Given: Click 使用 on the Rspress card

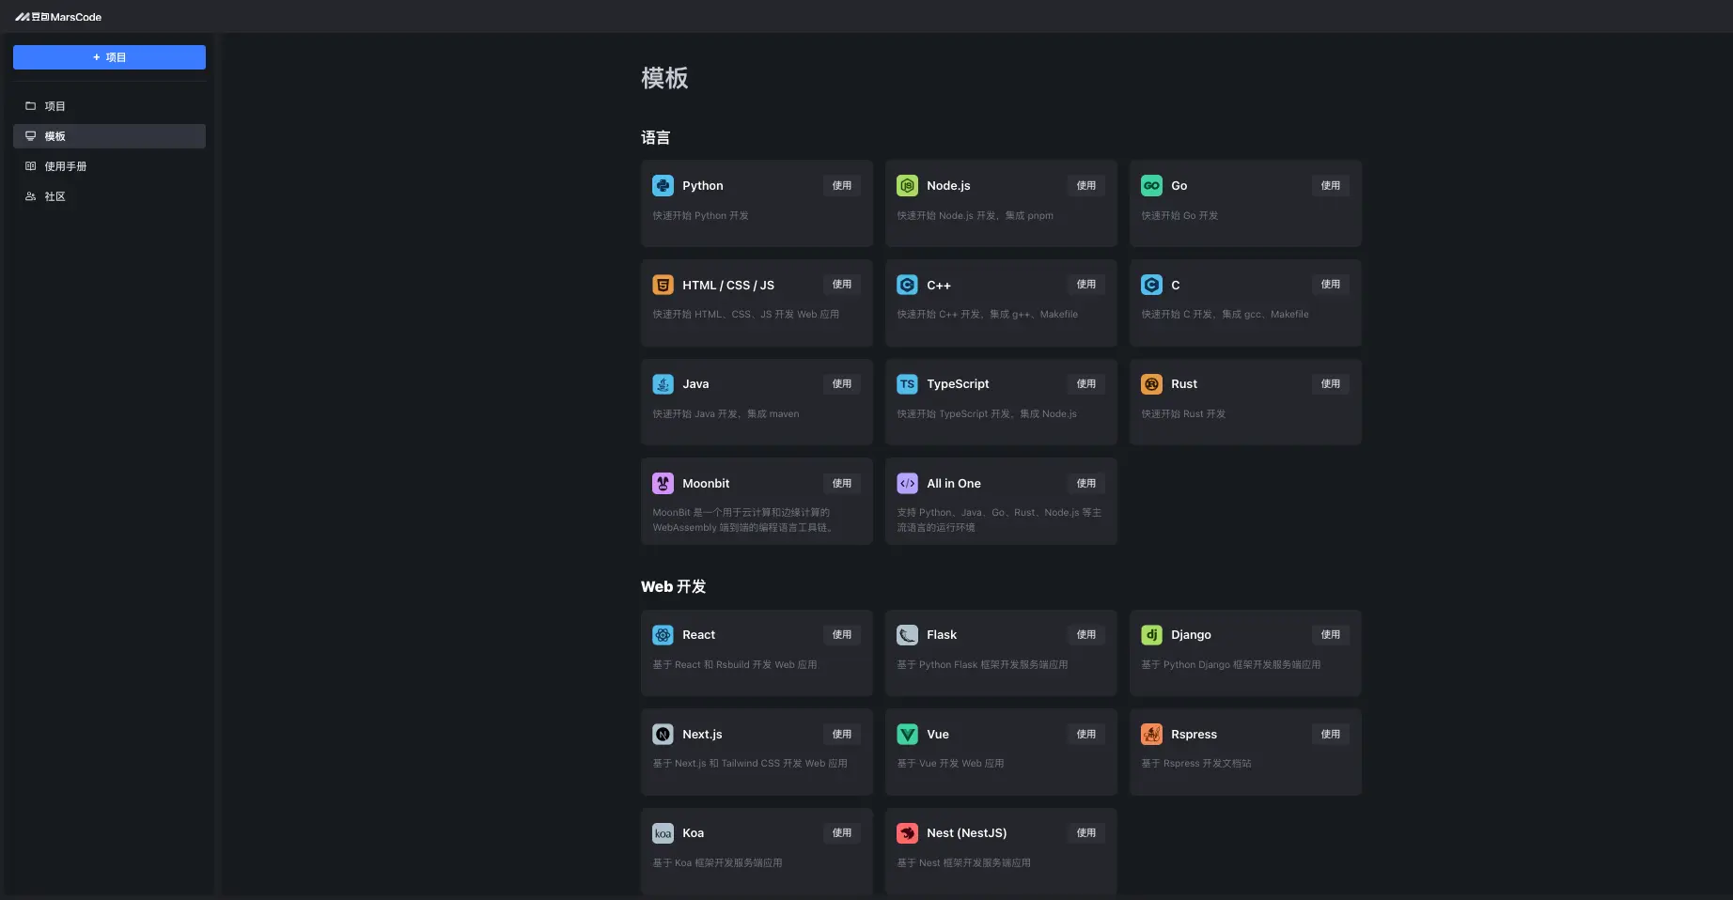Looking at the screenshot, I should click(1331, 735).
